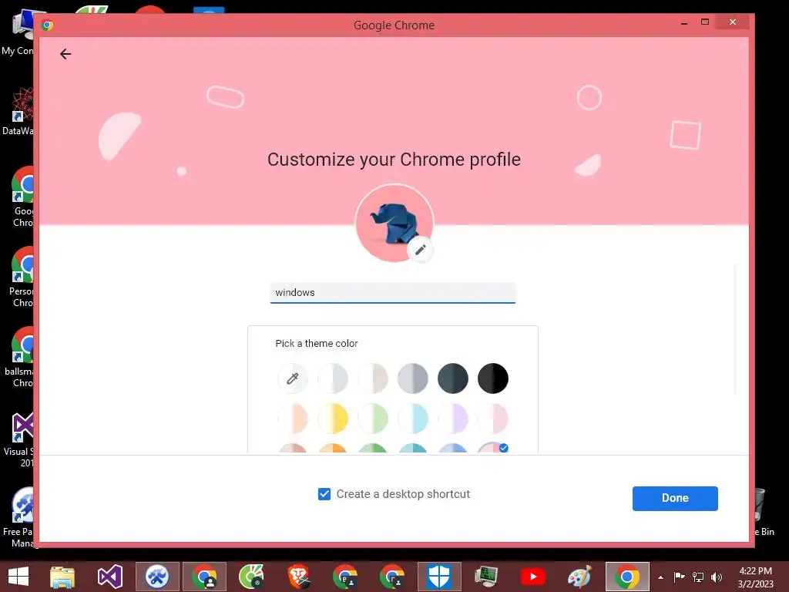Pick the light pink theme color
789x592 pixels.
tap(493, 419)
